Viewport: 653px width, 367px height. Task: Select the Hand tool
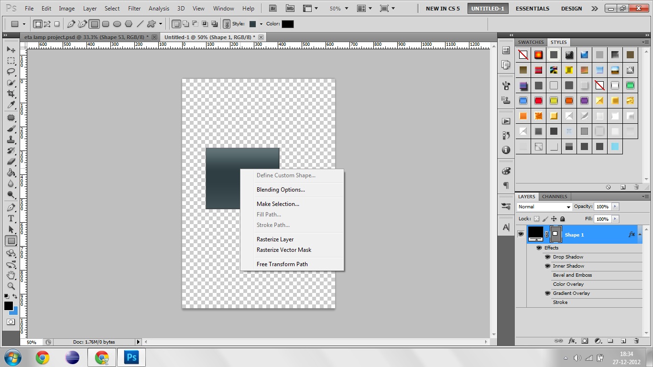(11, 275)
